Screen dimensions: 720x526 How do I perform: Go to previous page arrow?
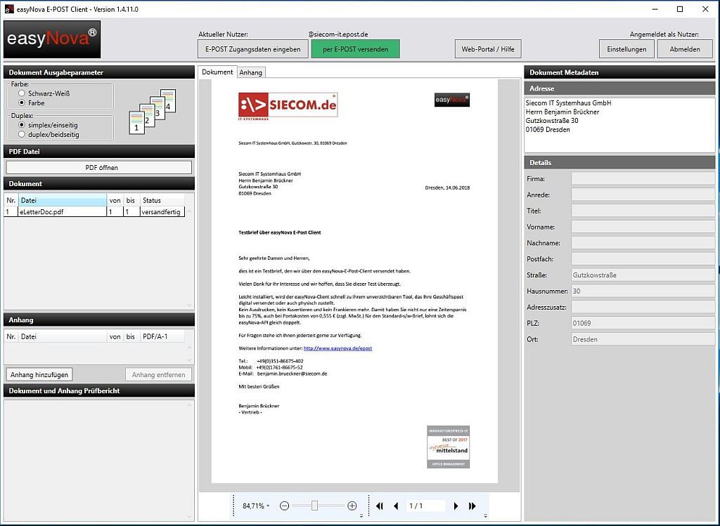396,506
